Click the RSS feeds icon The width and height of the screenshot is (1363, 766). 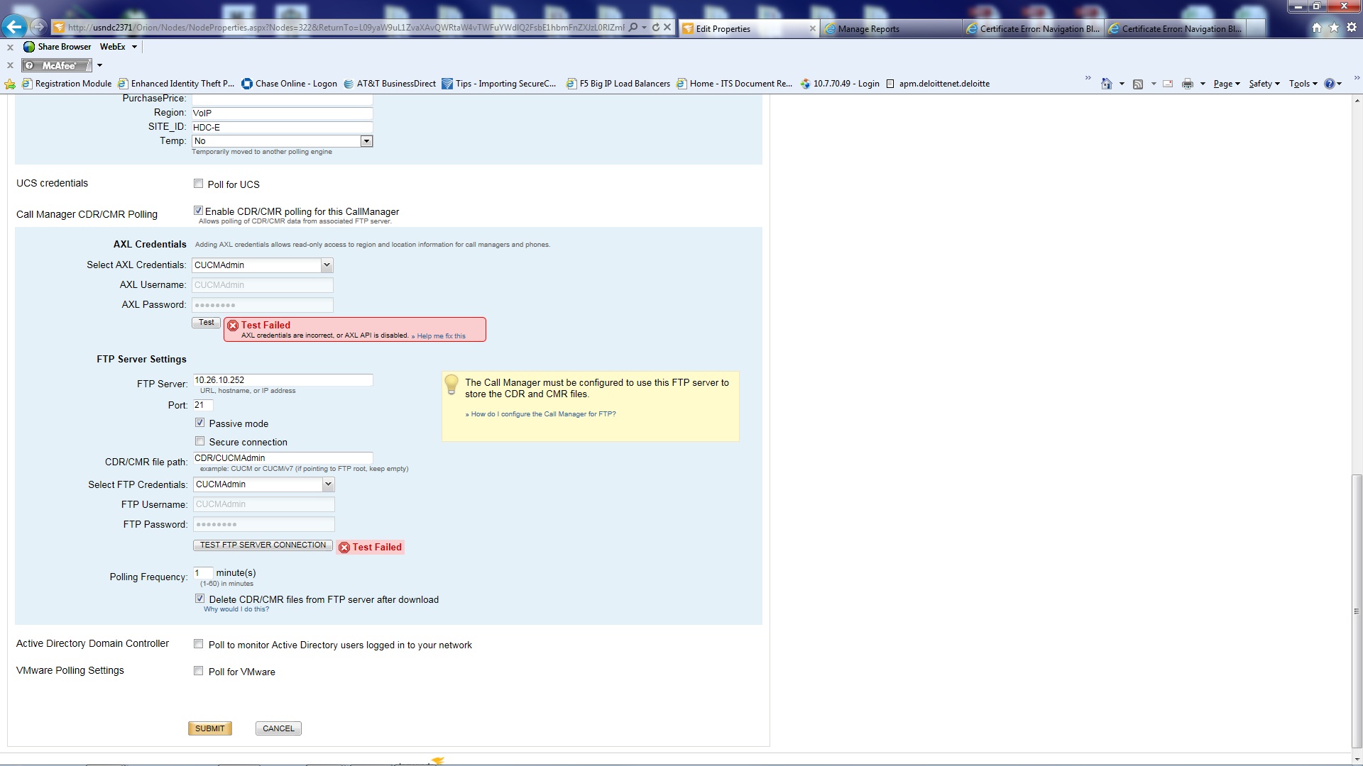pyautogui.click(x=1138, y=84)
